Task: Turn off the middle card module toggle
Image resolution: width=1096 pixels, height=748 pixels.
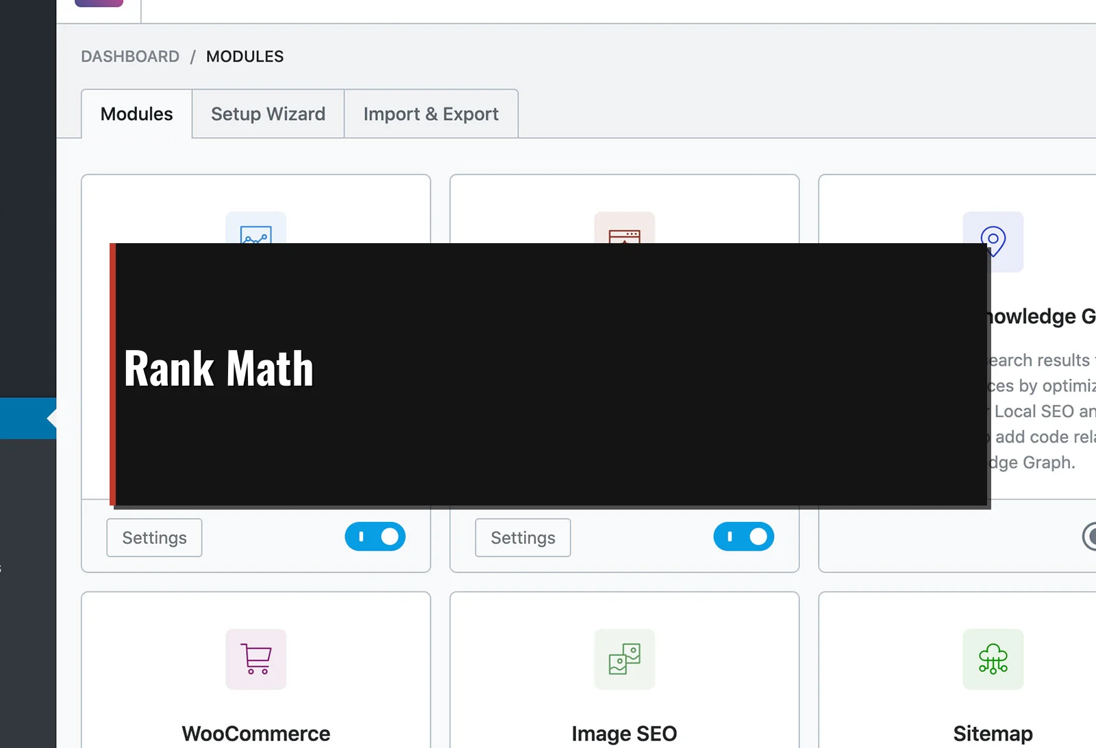Action: [x=743, y=537]
